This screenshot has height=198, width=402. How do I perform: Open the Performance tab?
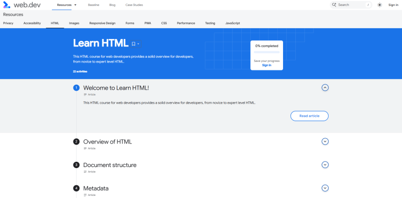pyautogui.click(x=186, y=23)
